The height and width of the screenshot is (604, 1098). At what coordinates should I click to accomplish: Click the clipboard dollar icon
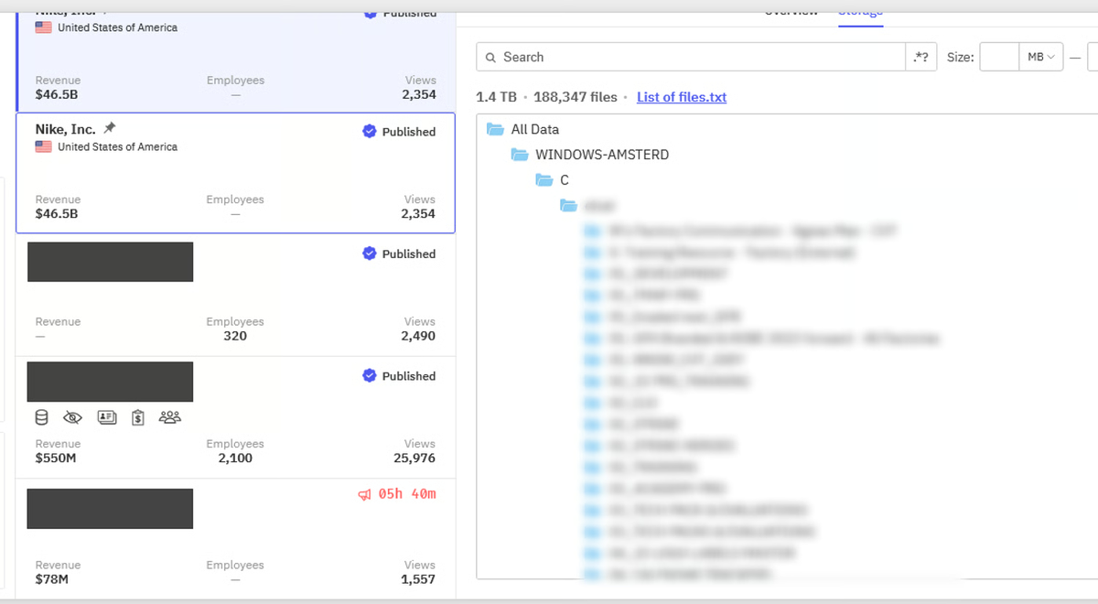137,417
